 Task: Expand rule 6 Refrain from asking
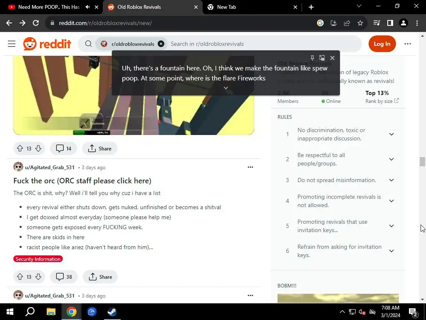(391, 251)
